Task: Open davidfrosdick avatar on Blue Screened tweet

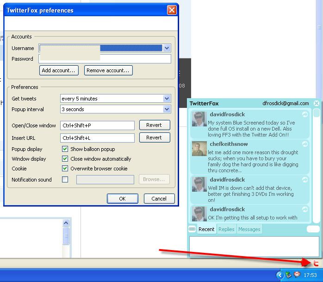Action: (199, 119)
